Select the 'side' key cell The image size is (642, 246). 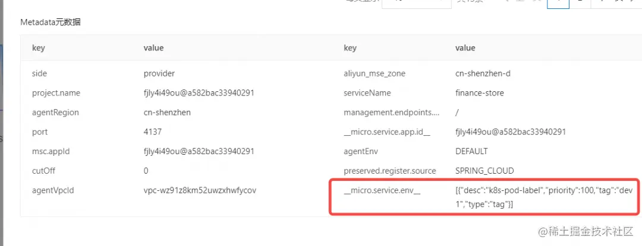(x=39, y=74)
